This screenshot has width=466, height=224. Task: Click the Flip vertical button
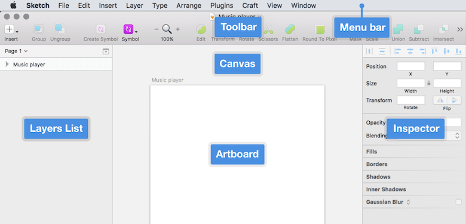click(x=454, y=100)
